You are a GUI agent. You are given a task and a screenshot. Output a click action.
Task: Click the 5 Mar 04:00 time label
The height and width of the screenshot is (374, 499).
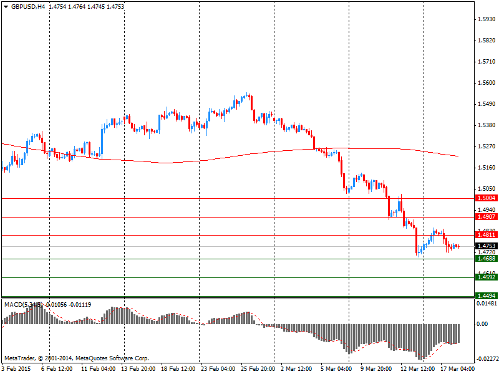[336, 368]
